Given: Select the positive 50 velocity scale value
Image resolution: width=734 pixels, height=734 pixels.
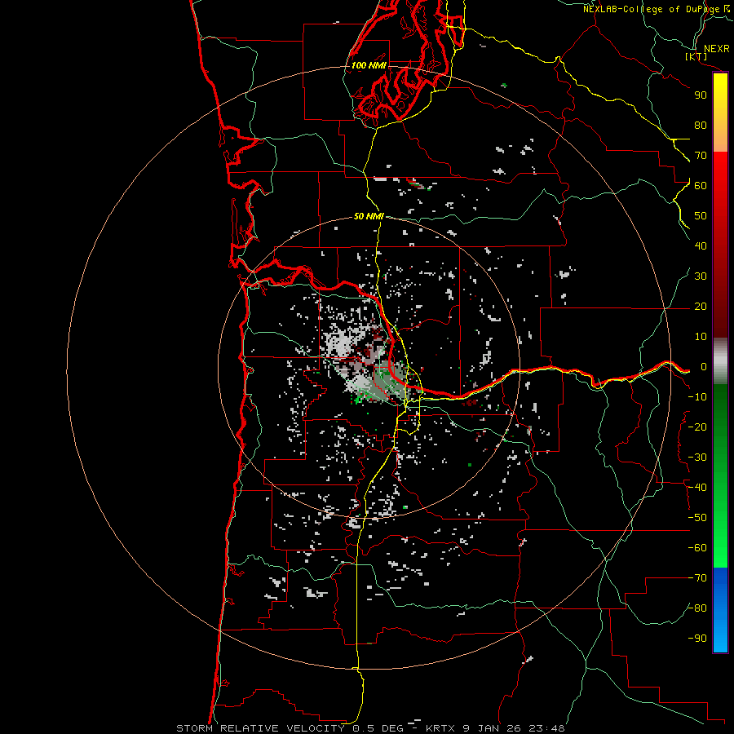Looking at the screenshot, I should 701,216.
